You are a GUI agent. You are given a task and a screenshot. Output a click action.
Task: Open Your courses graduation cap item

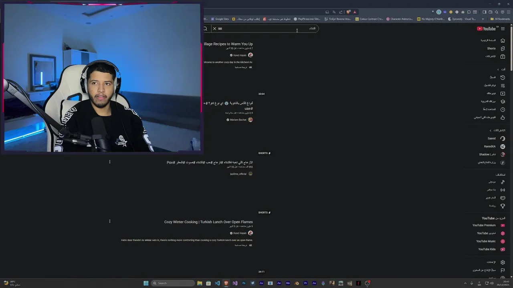(x=493, y=101)
